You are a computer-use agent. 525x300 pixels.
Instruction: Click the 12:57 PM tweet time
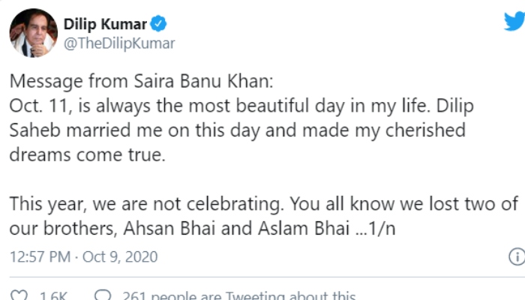(38, 257)
